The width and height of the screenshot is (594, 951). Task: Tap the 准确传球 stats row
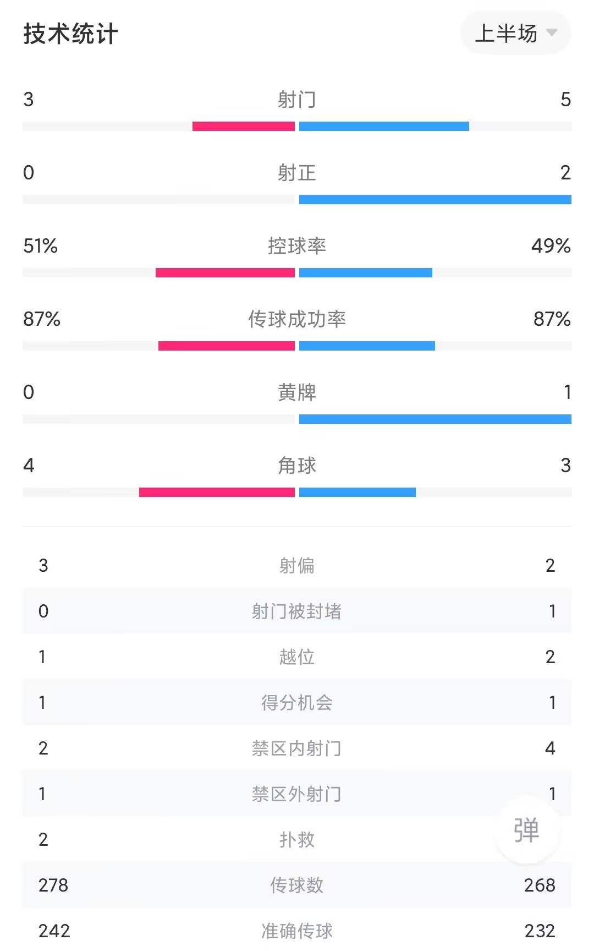pos(297,930)
